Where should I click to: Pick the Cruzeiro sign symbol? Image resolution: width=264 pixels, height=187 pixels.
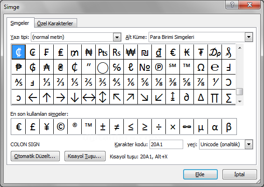coord(33,52)
